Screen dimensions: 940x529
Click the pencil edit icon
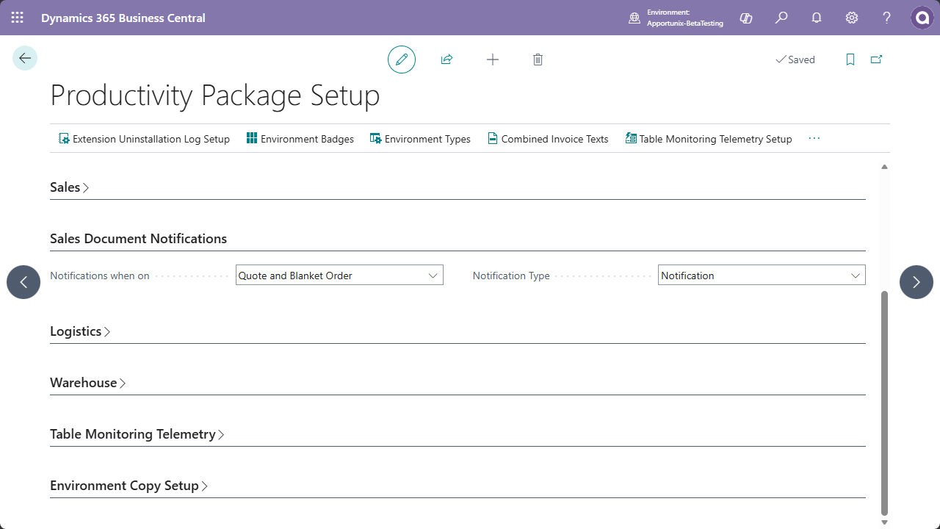tap(402, 60)
